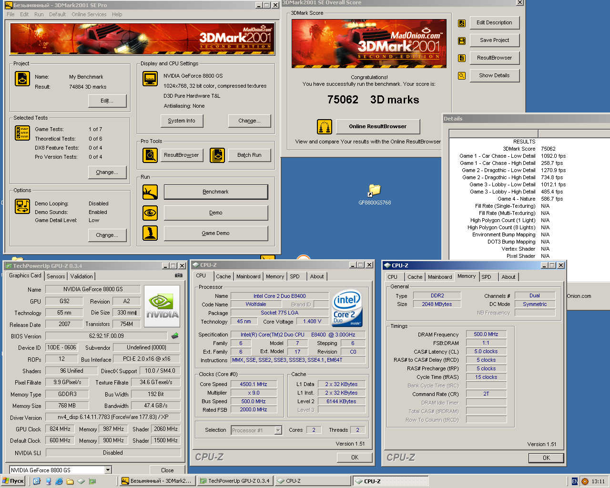Click Change... in Selected Tests section
The width and height of the screenshot is (610, 488).
(x=107, y=172)
